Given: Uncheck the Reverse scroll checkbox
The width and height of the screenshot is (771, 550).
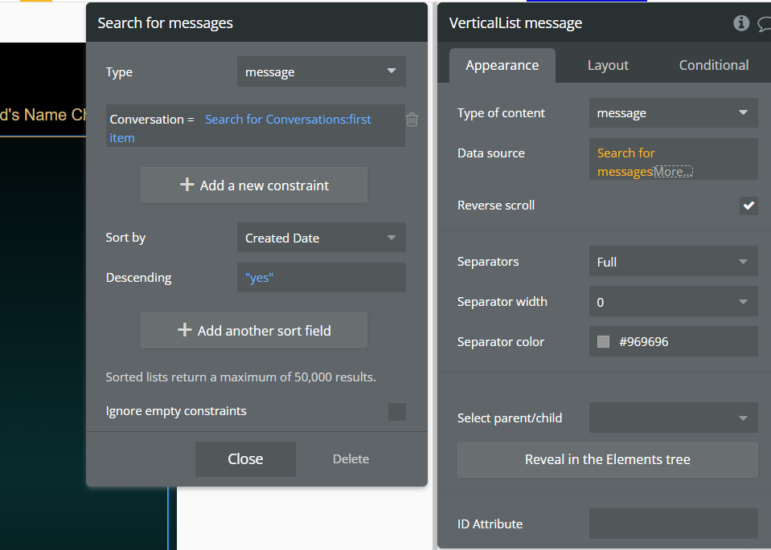Looking at the screenshot, I should click(748, 206).
